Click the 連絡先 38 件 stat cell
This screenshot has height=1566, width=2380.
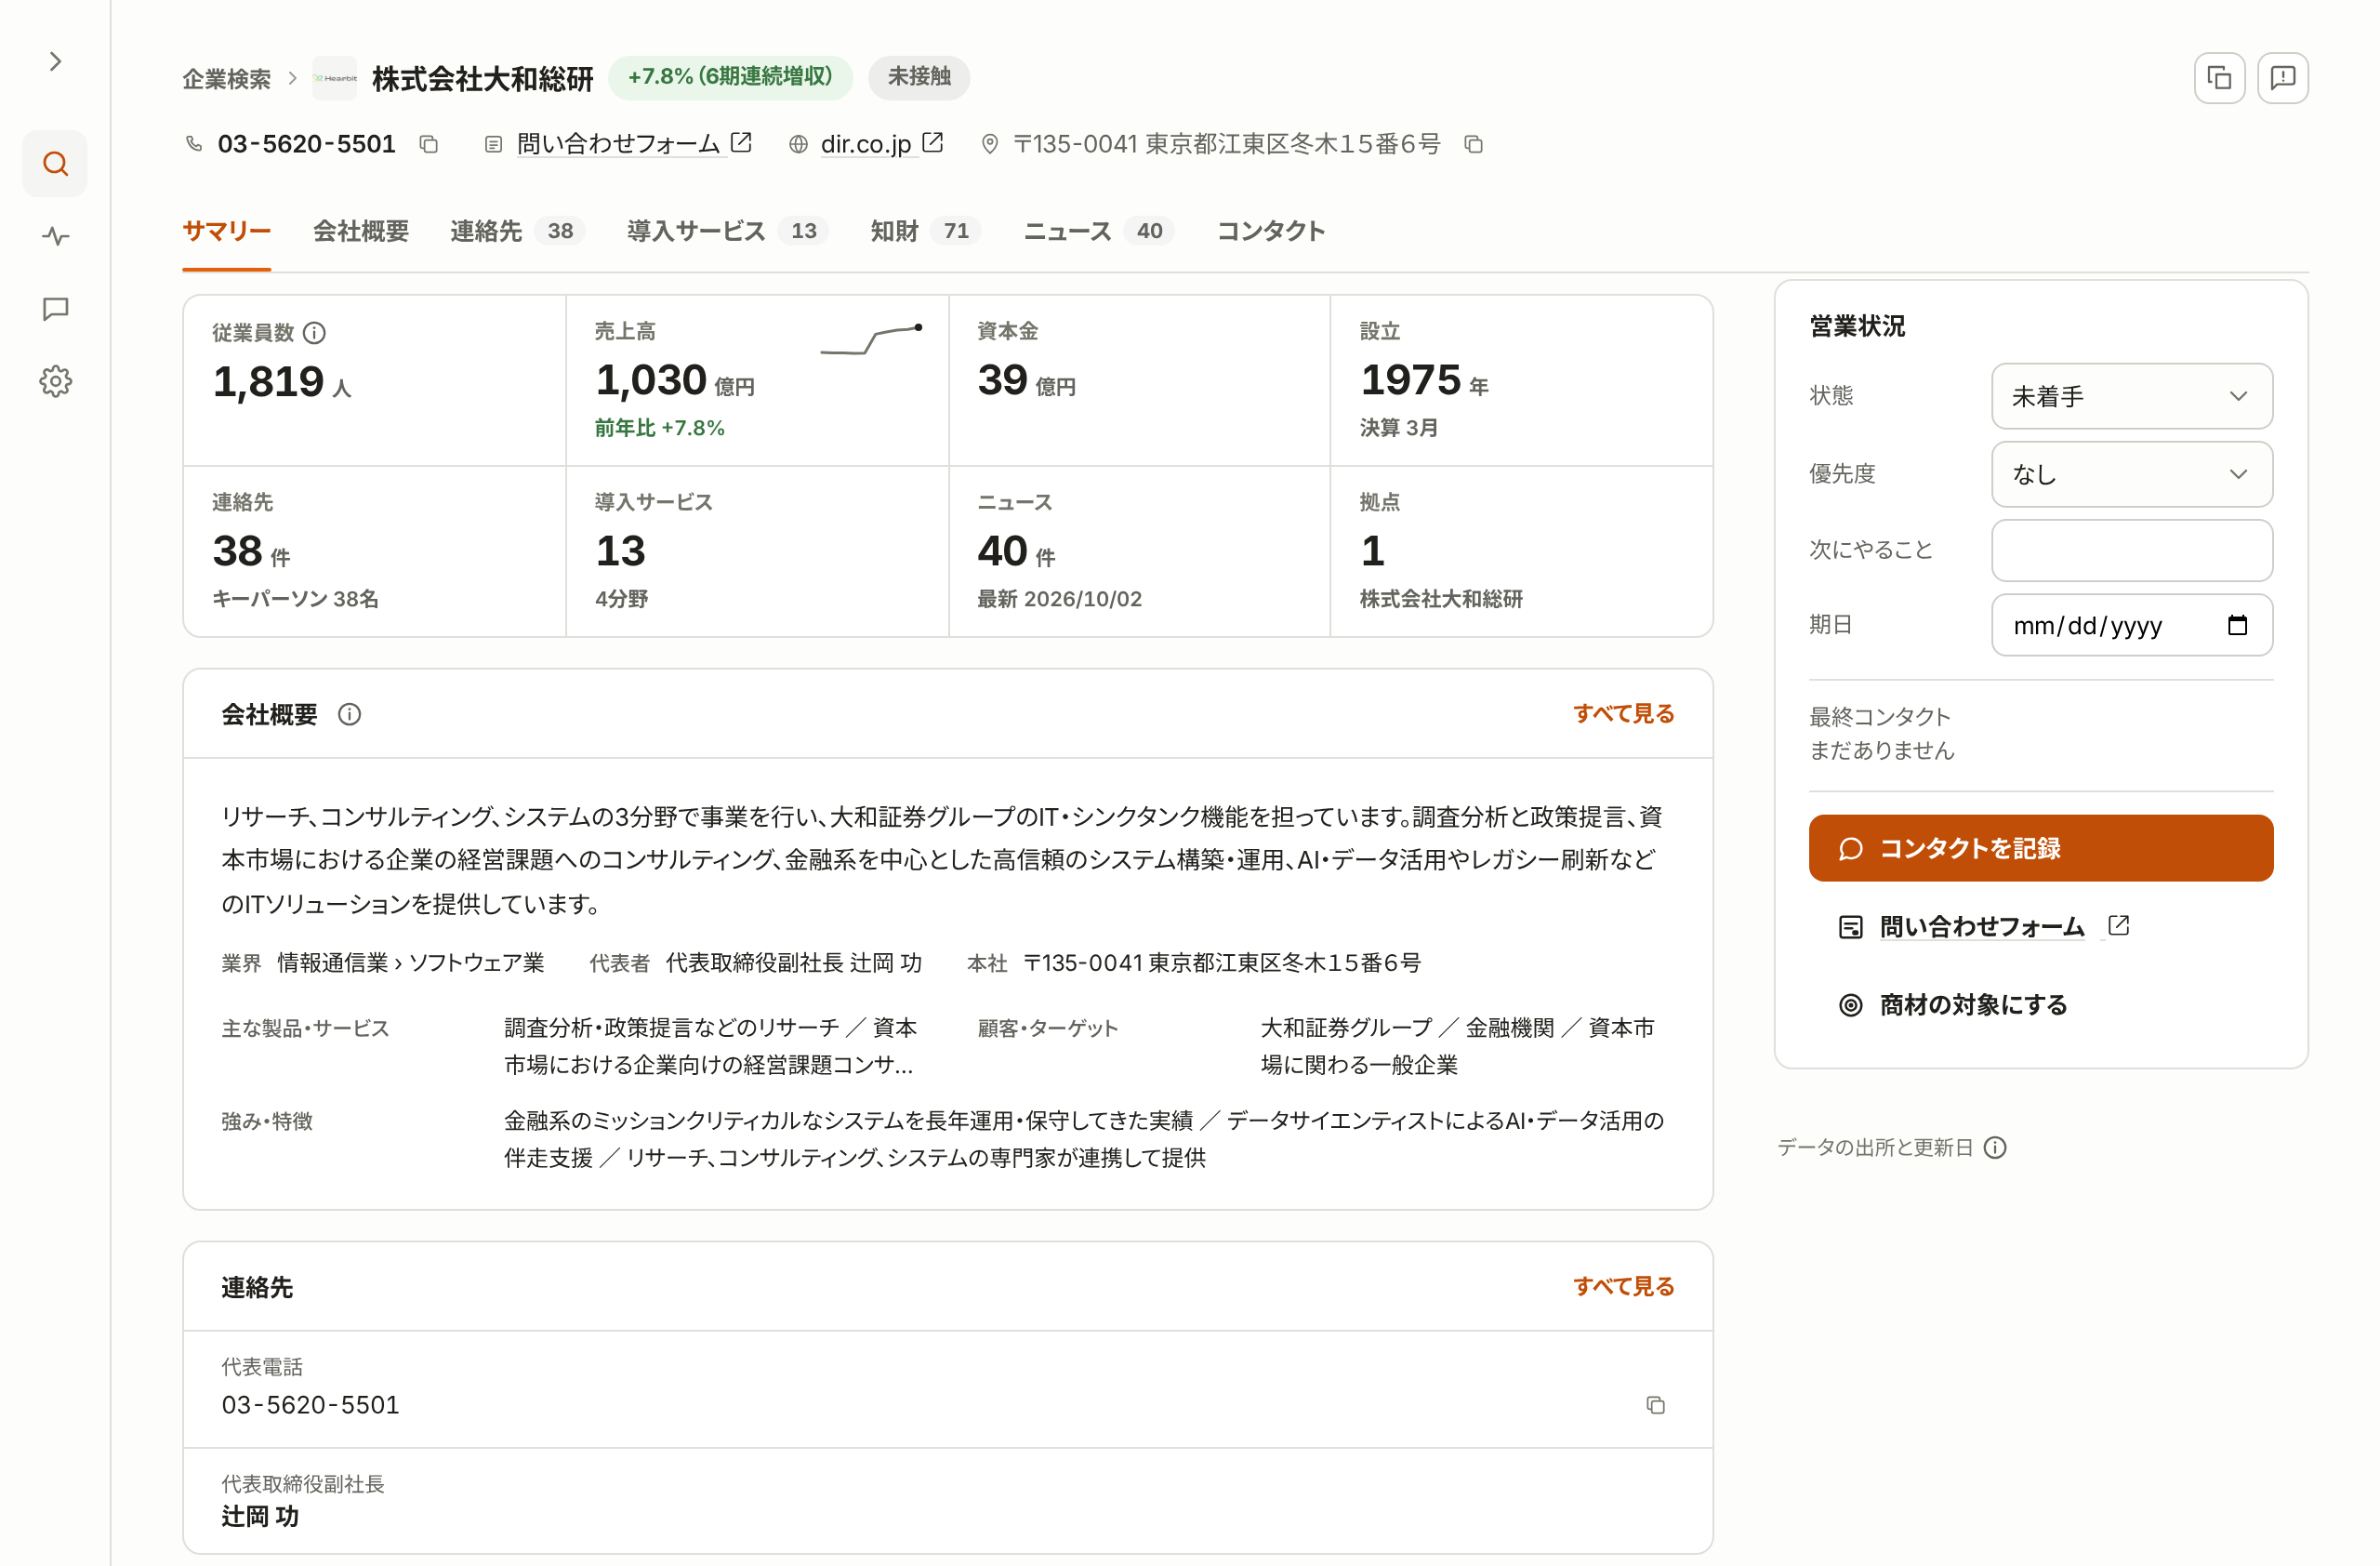click(374, 552)
